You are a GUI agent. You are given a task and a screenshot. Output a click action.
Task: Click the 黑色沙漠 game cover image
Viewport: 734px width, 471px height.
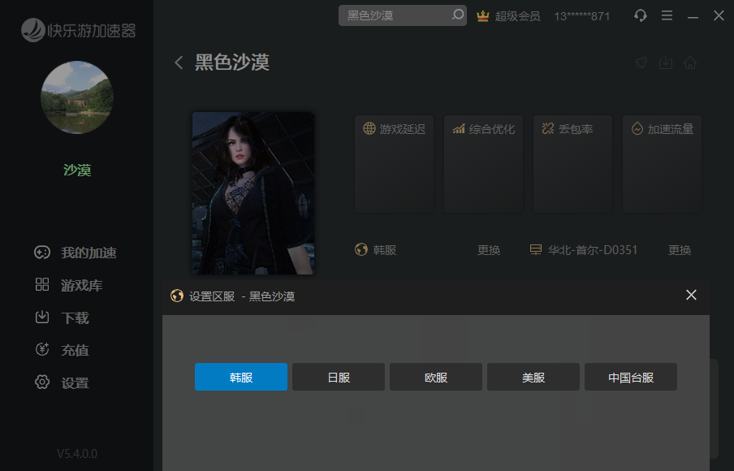[x=253, y=193]
